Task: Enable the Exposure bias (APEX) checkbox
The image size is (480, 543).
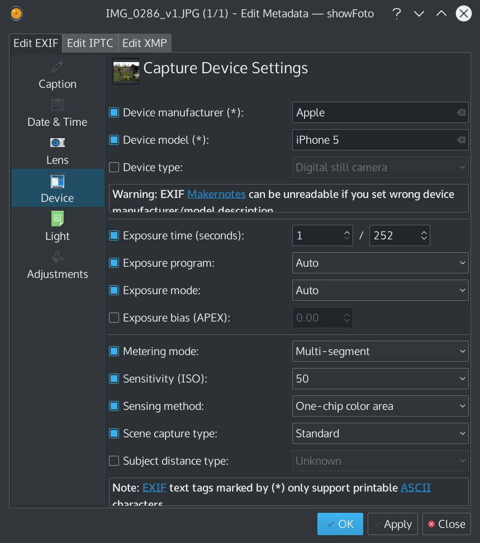Action: coord(114,318)
